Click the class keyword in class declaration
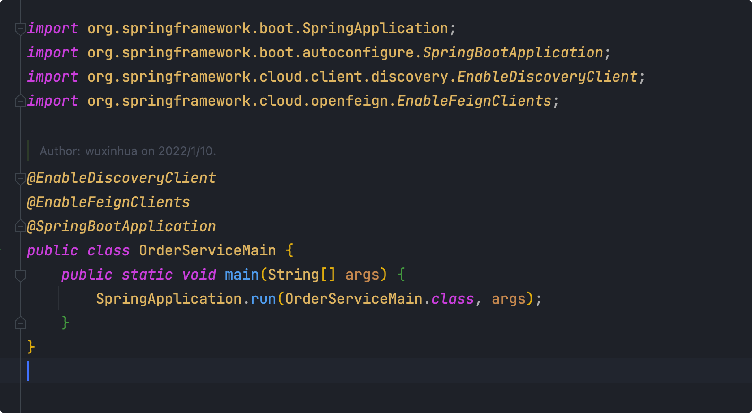752x413 pixels. (108, 250)
